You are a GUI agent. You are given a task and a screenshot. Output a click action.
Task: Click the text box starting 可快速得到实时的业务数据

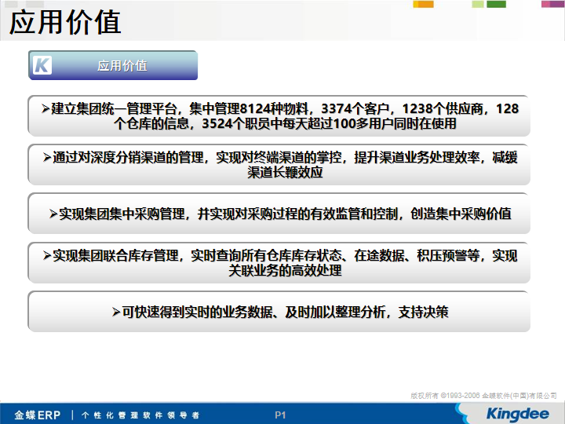[279, 312]
